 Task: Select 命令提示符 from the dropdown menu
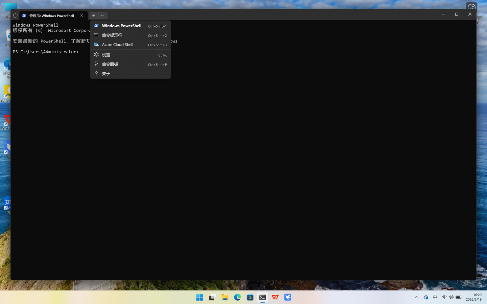coord(130,35)
